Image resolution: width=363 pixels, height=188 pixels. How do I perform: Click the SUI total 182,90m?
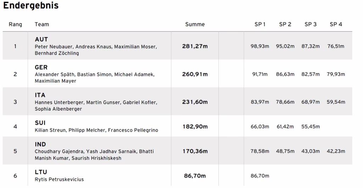pos(195,126)
